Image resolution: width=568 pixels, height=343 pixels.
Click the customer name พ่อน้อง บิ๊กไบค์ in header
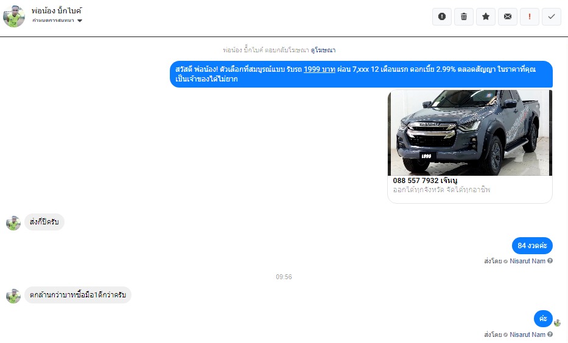pos(57,11)
